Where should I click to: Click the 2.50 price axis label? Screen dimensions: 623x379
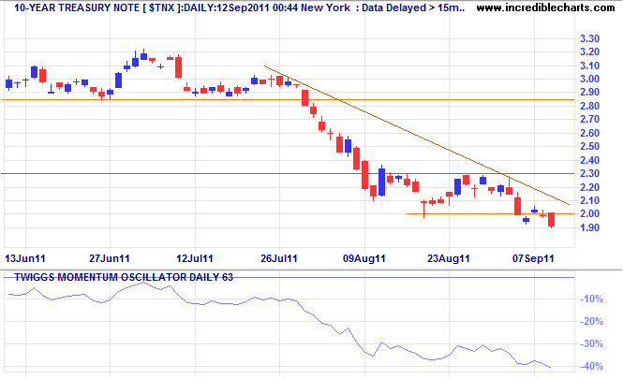pyautogui.click(x=589, y=146)
